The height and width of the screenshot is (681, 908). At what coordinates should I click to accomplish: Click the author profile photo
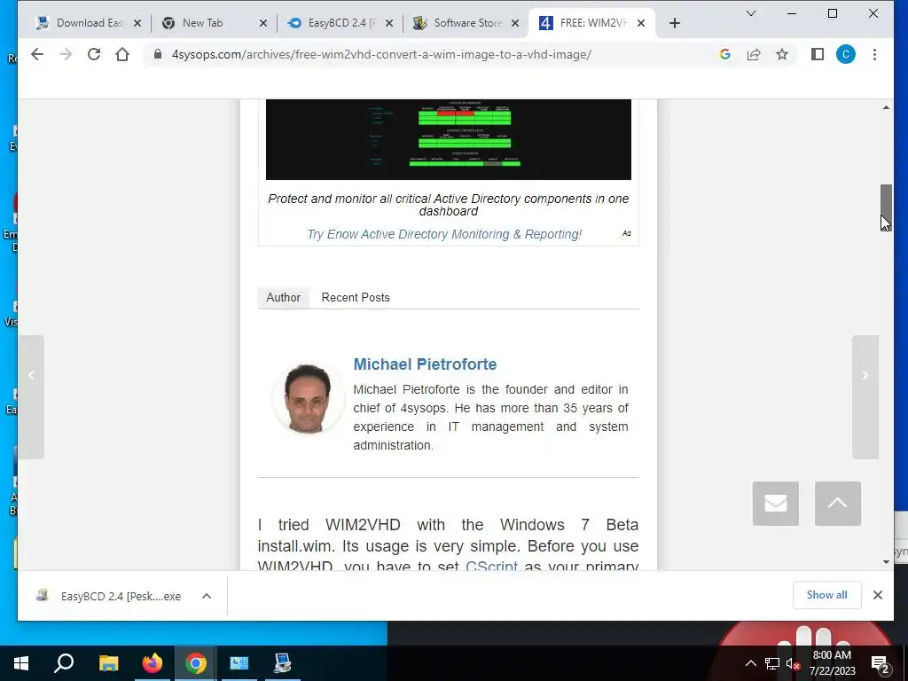307,398
